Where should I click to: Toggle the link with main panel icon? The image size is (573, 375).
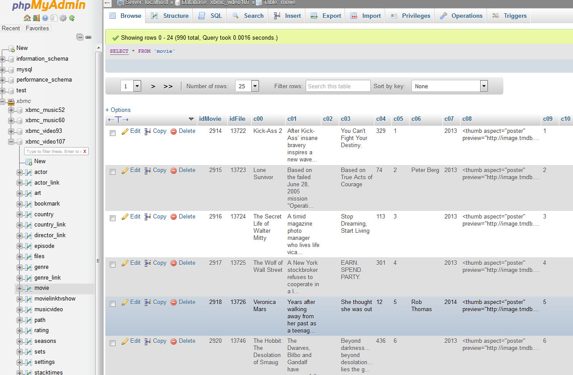88,37
